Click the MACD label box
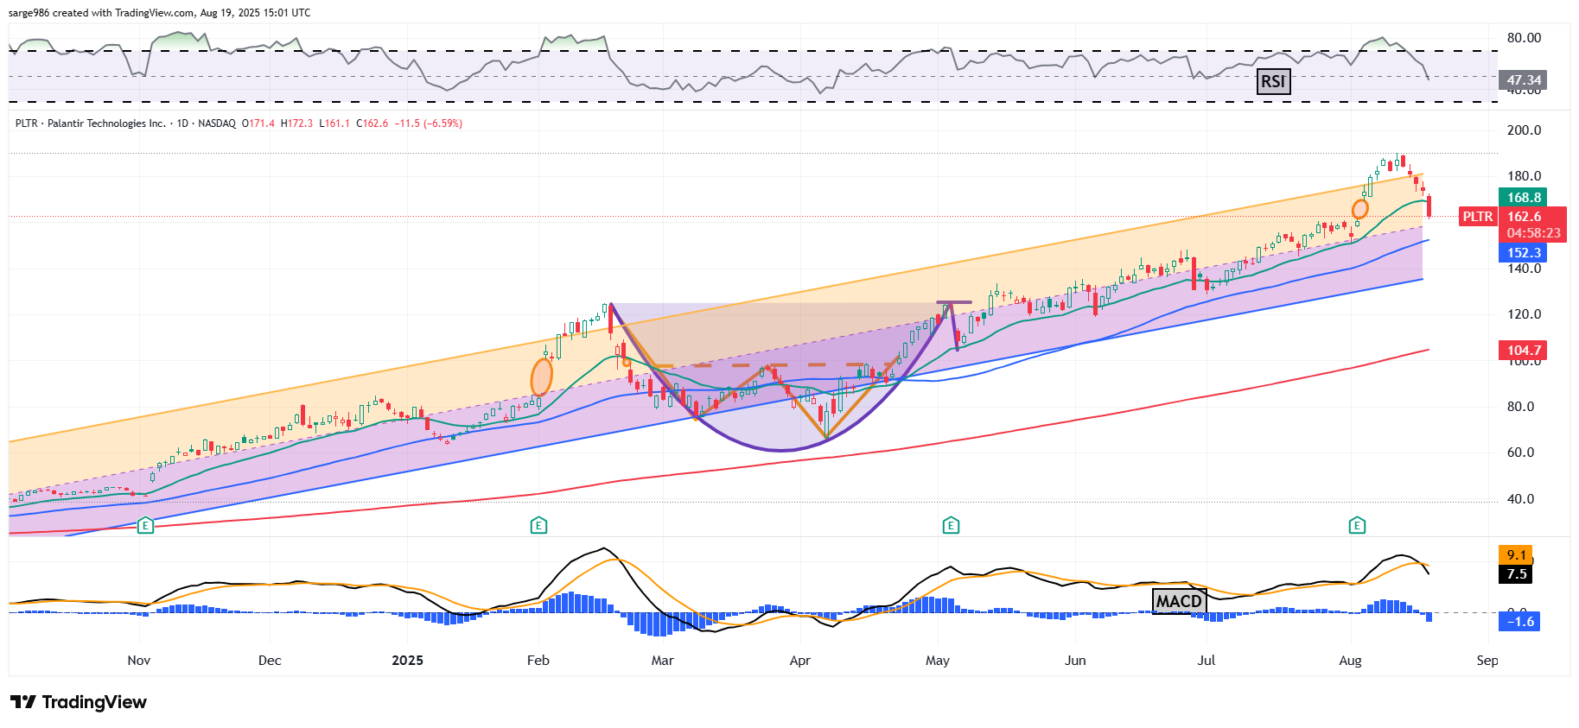The width and height of the screenshot is (1579, 728). click(x=1179, y=601)
